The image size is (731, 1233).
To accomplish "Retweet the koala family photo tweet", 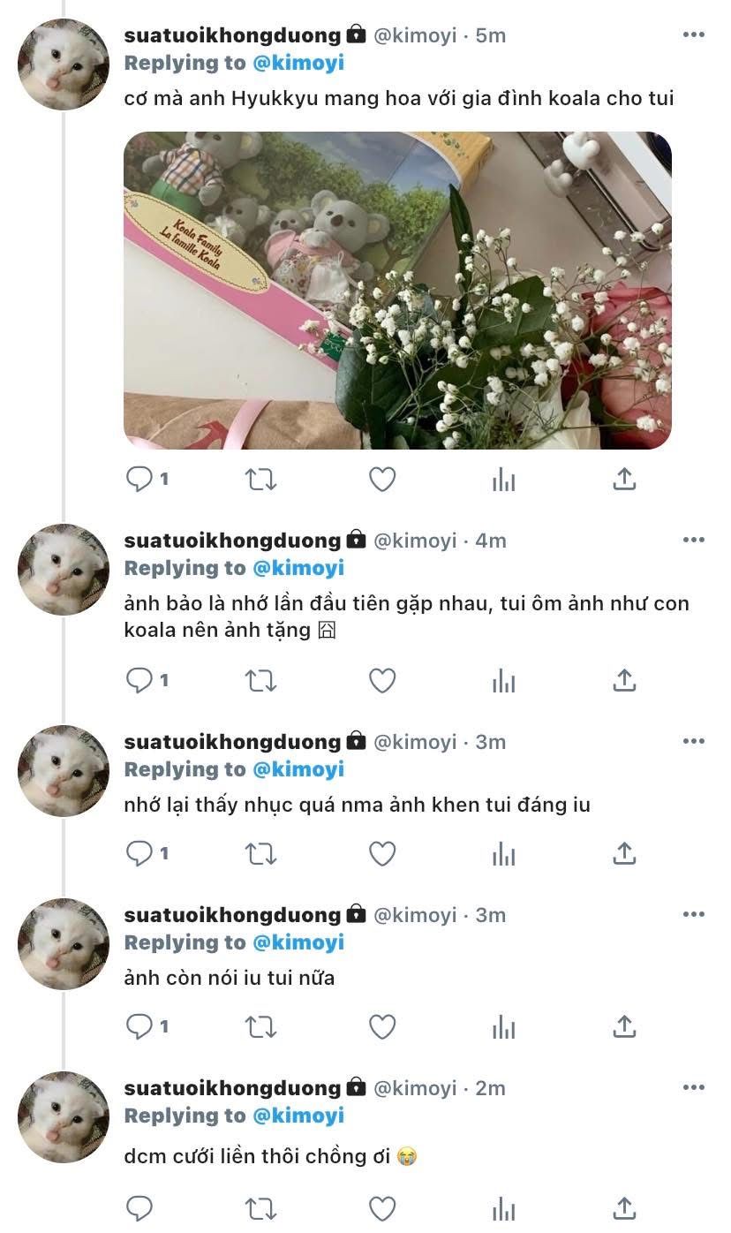I will pos(260,480).
